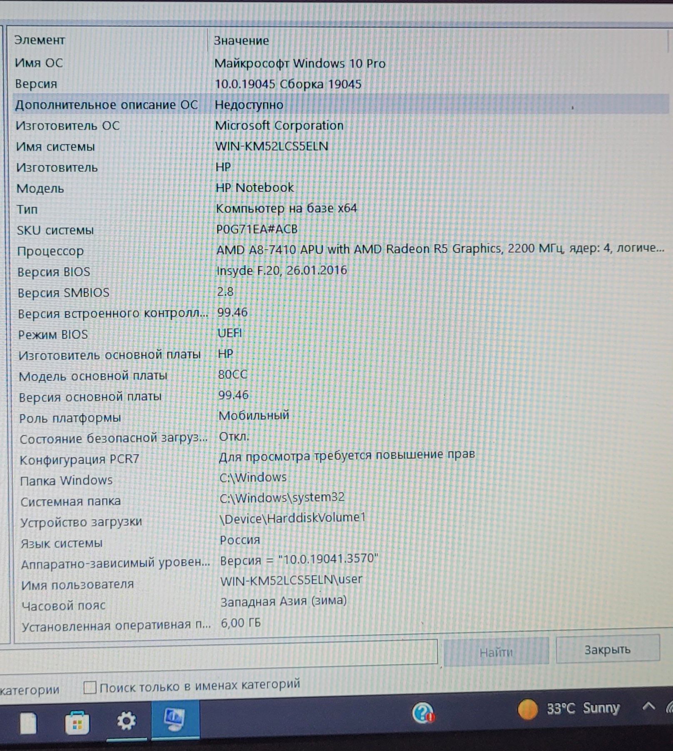Image resolution: width=673 pixels, height=751 pixels.
Task: Click the value 'P0G71EA#ACB'
Action: point(257,229)
